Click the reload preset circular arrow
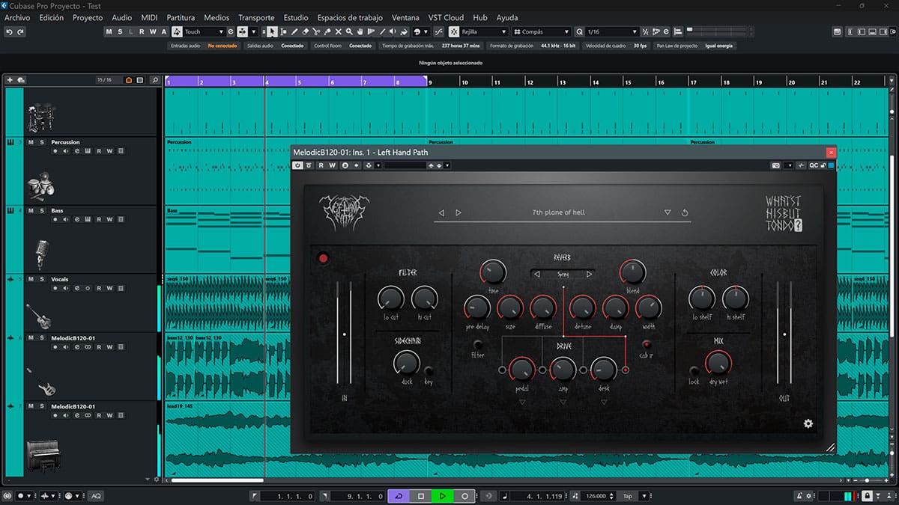 click(x=685, y=213)
